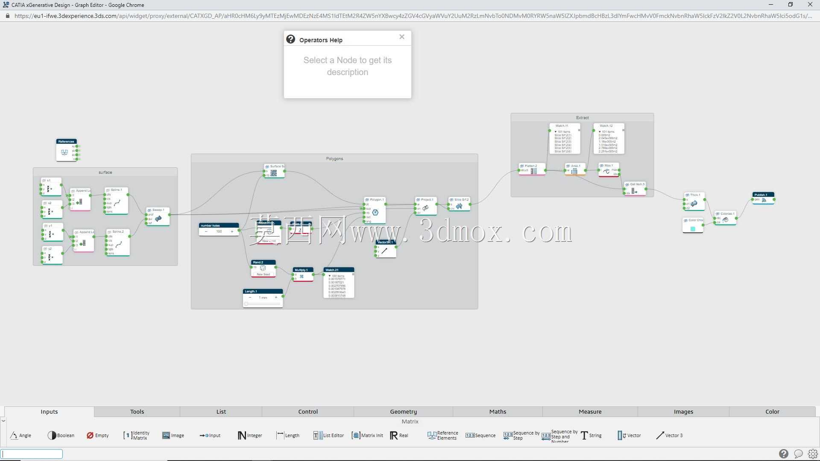This screenshot has width=820, height=461.
Task: Add a Matrix Init operator
Action: (x=367, y=435)
